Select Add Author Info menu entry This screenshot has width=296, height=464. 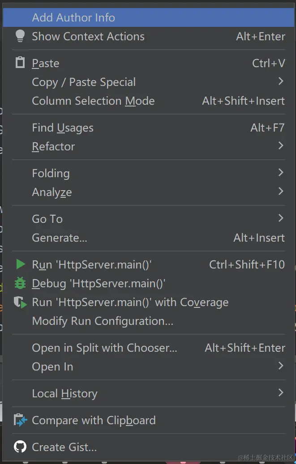73,18
